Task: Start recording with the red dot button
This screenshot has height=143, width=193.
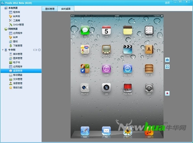Action: click(x=167, y=93)
